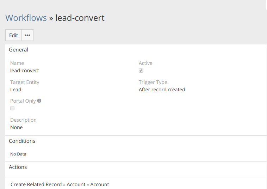Image resolution: width=267 pixels, height=189 pixels.
Task: Click the After record created value
Action: coord(162,90)
